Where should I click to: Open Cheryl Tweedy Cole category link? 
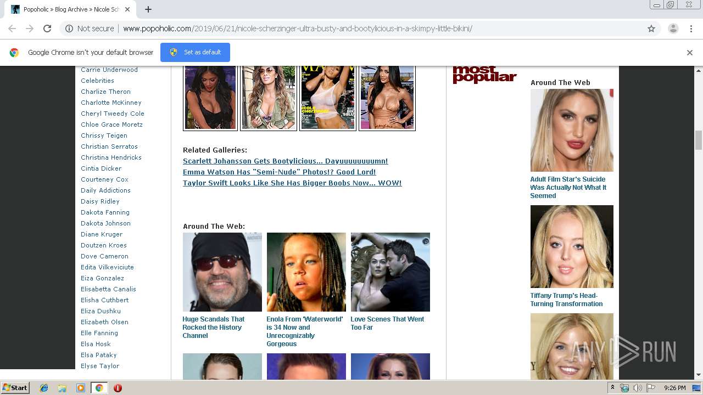pos(113,114)
